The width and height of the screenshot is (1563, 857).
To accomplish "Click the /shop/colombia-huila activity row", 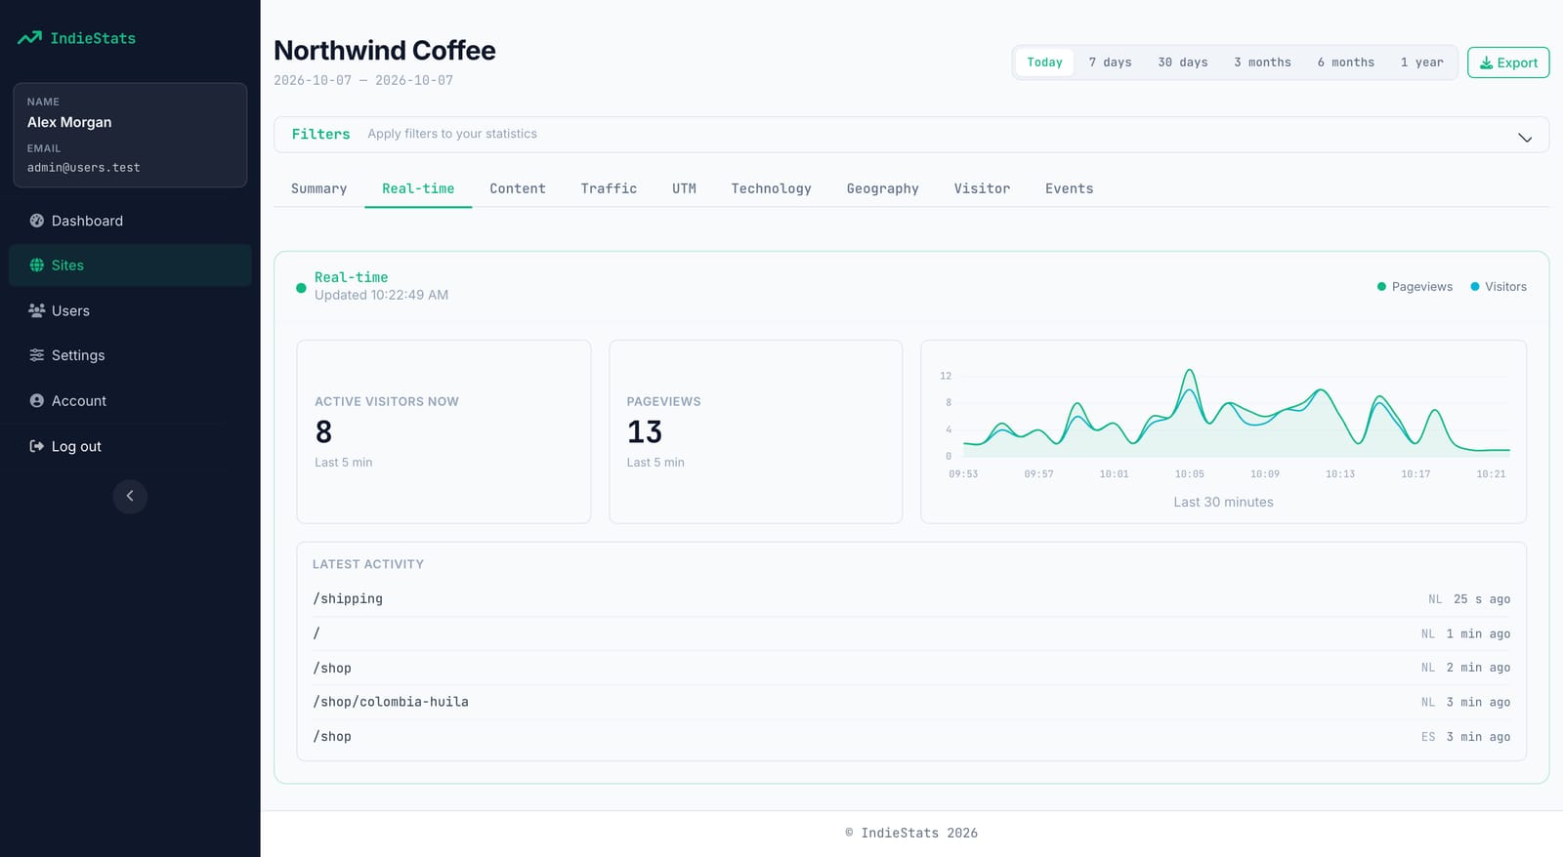I will tap(911, 702).
